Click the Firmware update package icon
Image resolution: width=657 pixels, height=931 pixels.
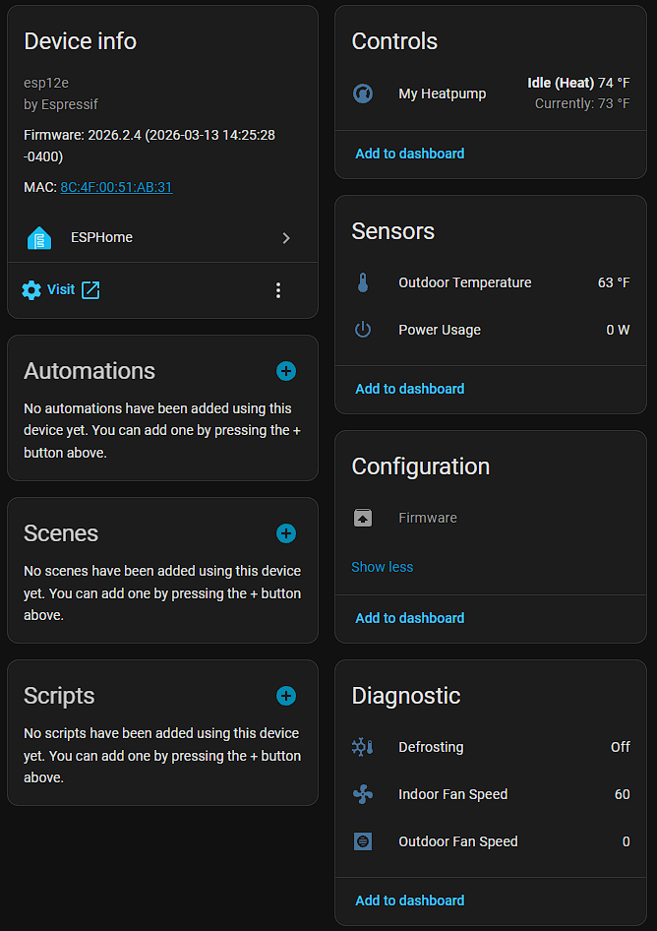(363, 518)
